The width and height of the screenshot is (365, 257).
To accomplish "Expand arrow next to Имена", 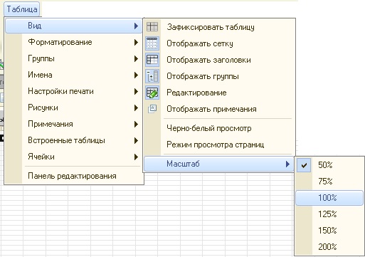I will pyautogui.click(x=136, y=75).
